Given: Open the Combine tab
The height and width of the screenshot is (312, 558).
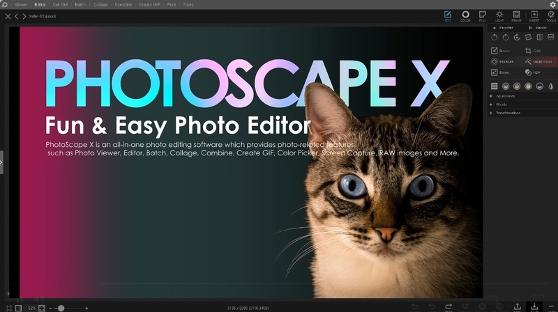Looking at the screenshot, I should pos(123,5).
